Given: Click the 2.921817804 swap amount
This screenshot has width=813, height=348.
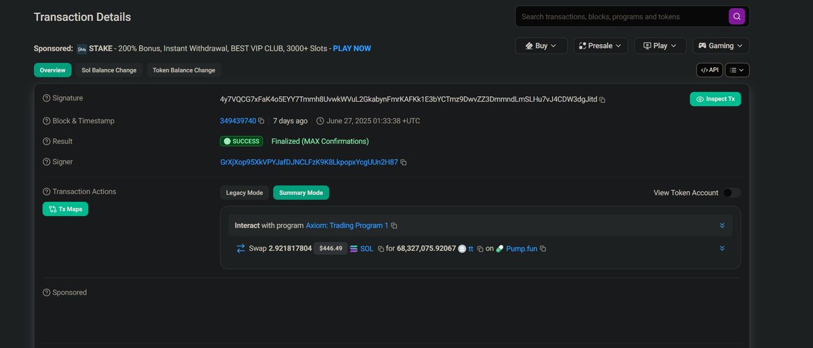Looking at the screenshot, I should (x=290, y=249).
